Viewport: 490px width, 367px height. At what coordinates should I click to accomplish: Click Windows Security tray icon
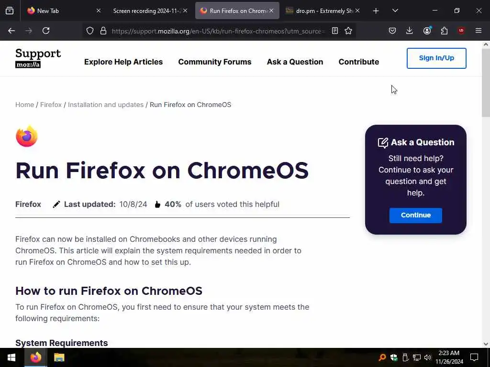(x=394, y=357)
